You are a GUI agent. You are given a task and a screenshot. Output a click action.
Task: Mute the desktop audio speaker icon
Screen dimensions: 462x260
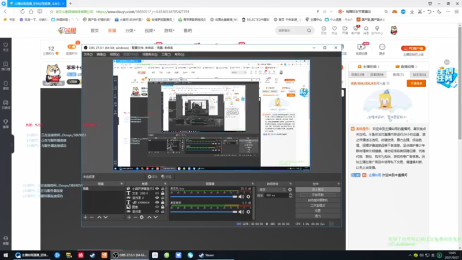click(x=241, y=211)
